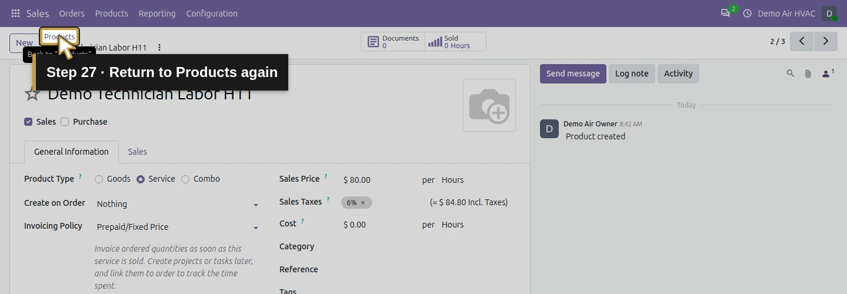The image size is (847, 294).
Task: Select Service product type
Action: pyautogui.click(x=141, y=179)
